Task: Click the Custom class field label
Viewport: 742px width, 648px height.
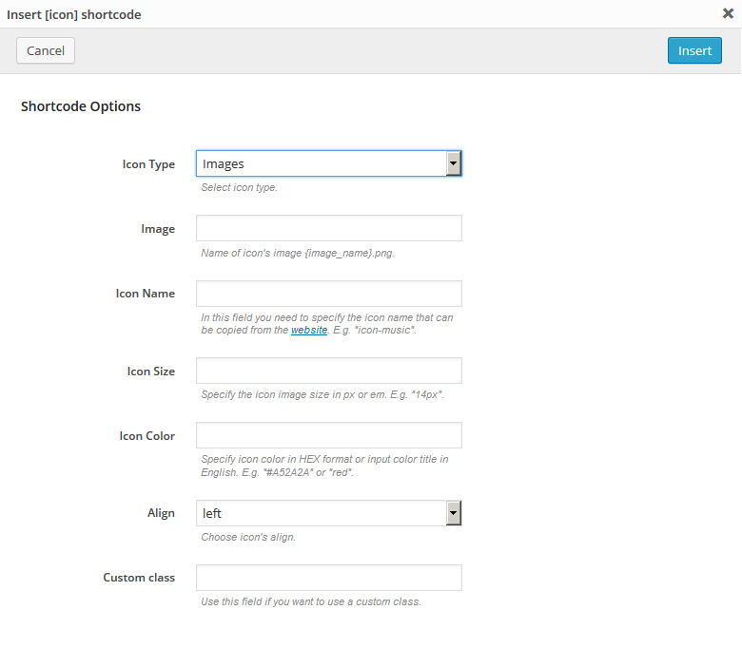Action: coord(139,578)
